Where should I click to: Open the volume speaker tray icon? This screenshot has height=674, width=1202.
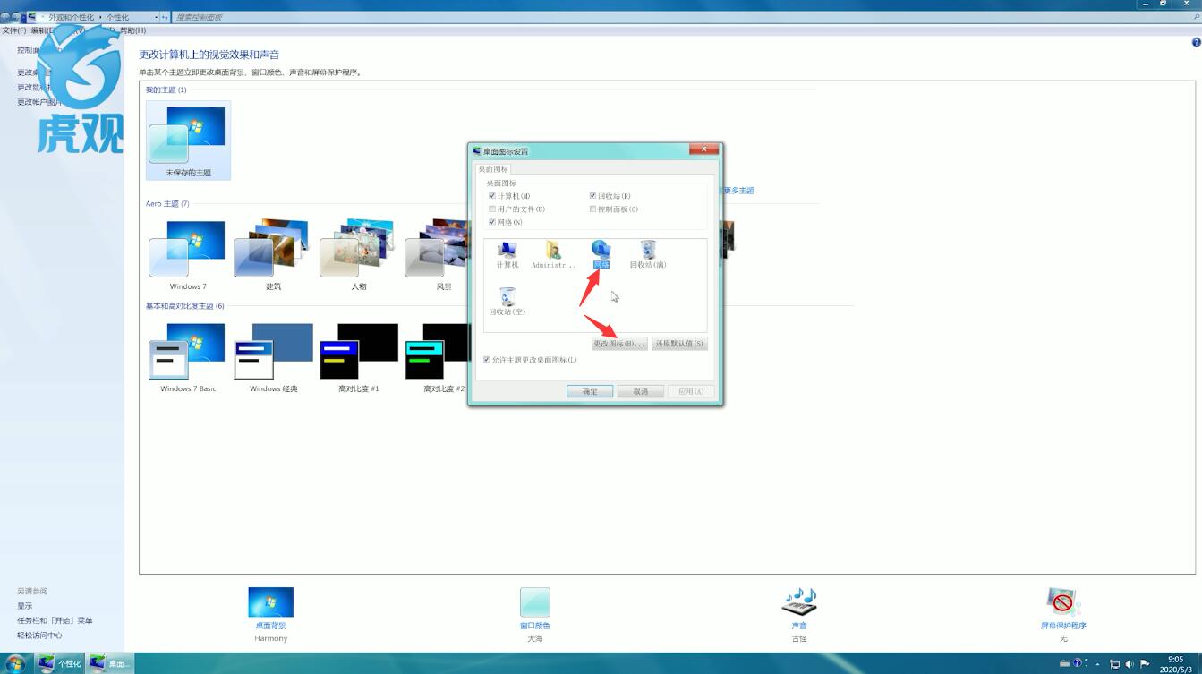coord(1130,664)
